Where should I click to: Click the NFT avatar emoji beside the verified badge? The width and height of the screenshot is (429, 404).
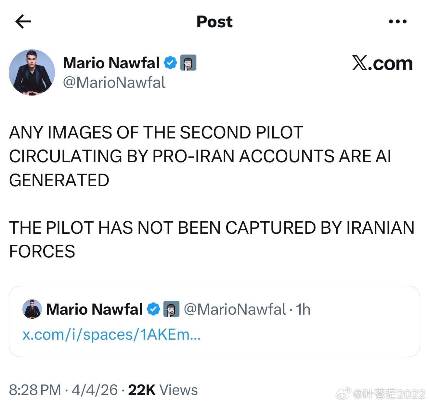click(189, 63)
